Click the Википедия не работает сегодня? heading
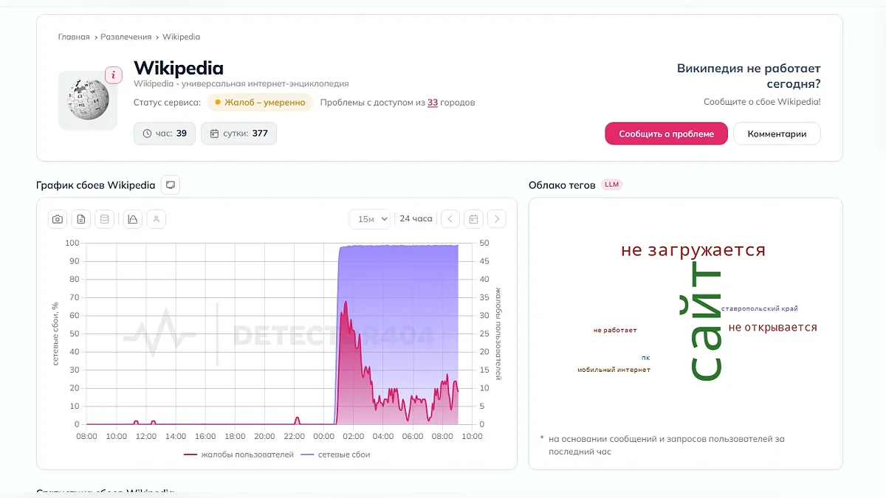This screenshot has height=498, width=886. tap(749, 77)
